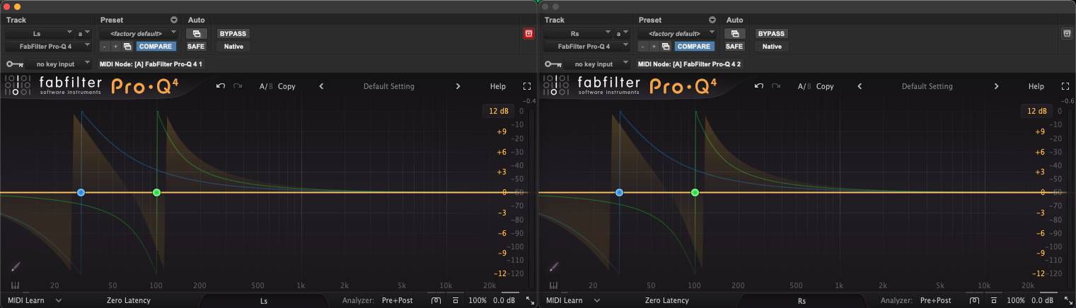Open Preset settings menu in Rs window
Image resolution: width=1076 pixels, height=308 pixels.
coord(712,20)
